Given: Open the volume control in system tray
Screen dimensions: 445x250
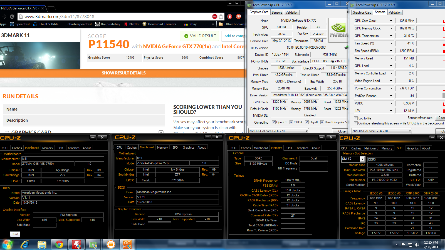Looking at the screenshot, I should coord(417,245).
